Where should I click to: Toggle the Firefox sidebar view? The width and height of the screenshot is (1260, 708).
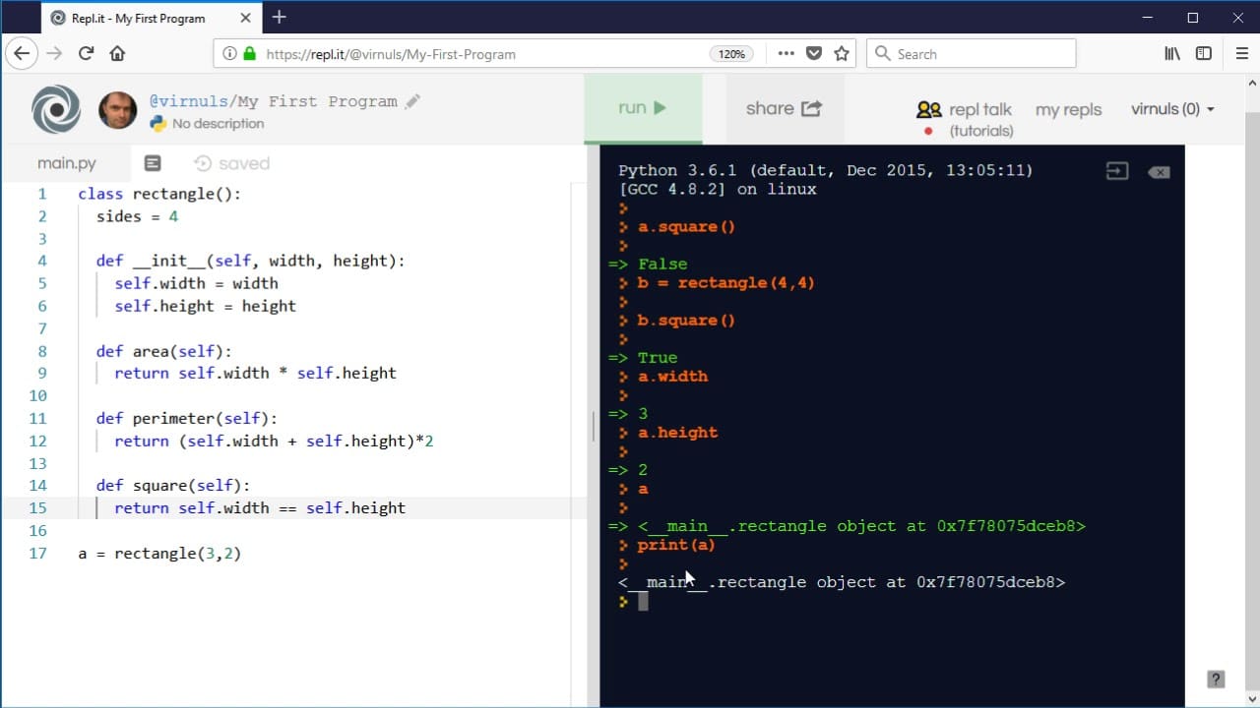[x=1203, y=54]
